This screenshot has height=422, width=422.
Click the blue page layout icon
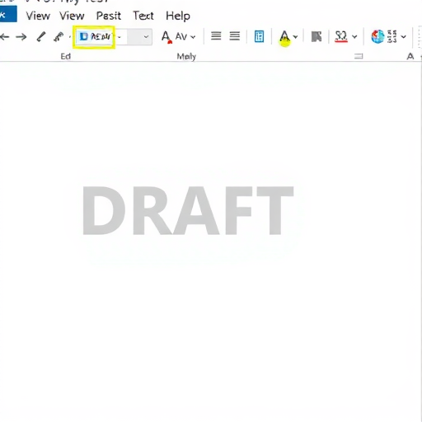[x=259, y=36]
